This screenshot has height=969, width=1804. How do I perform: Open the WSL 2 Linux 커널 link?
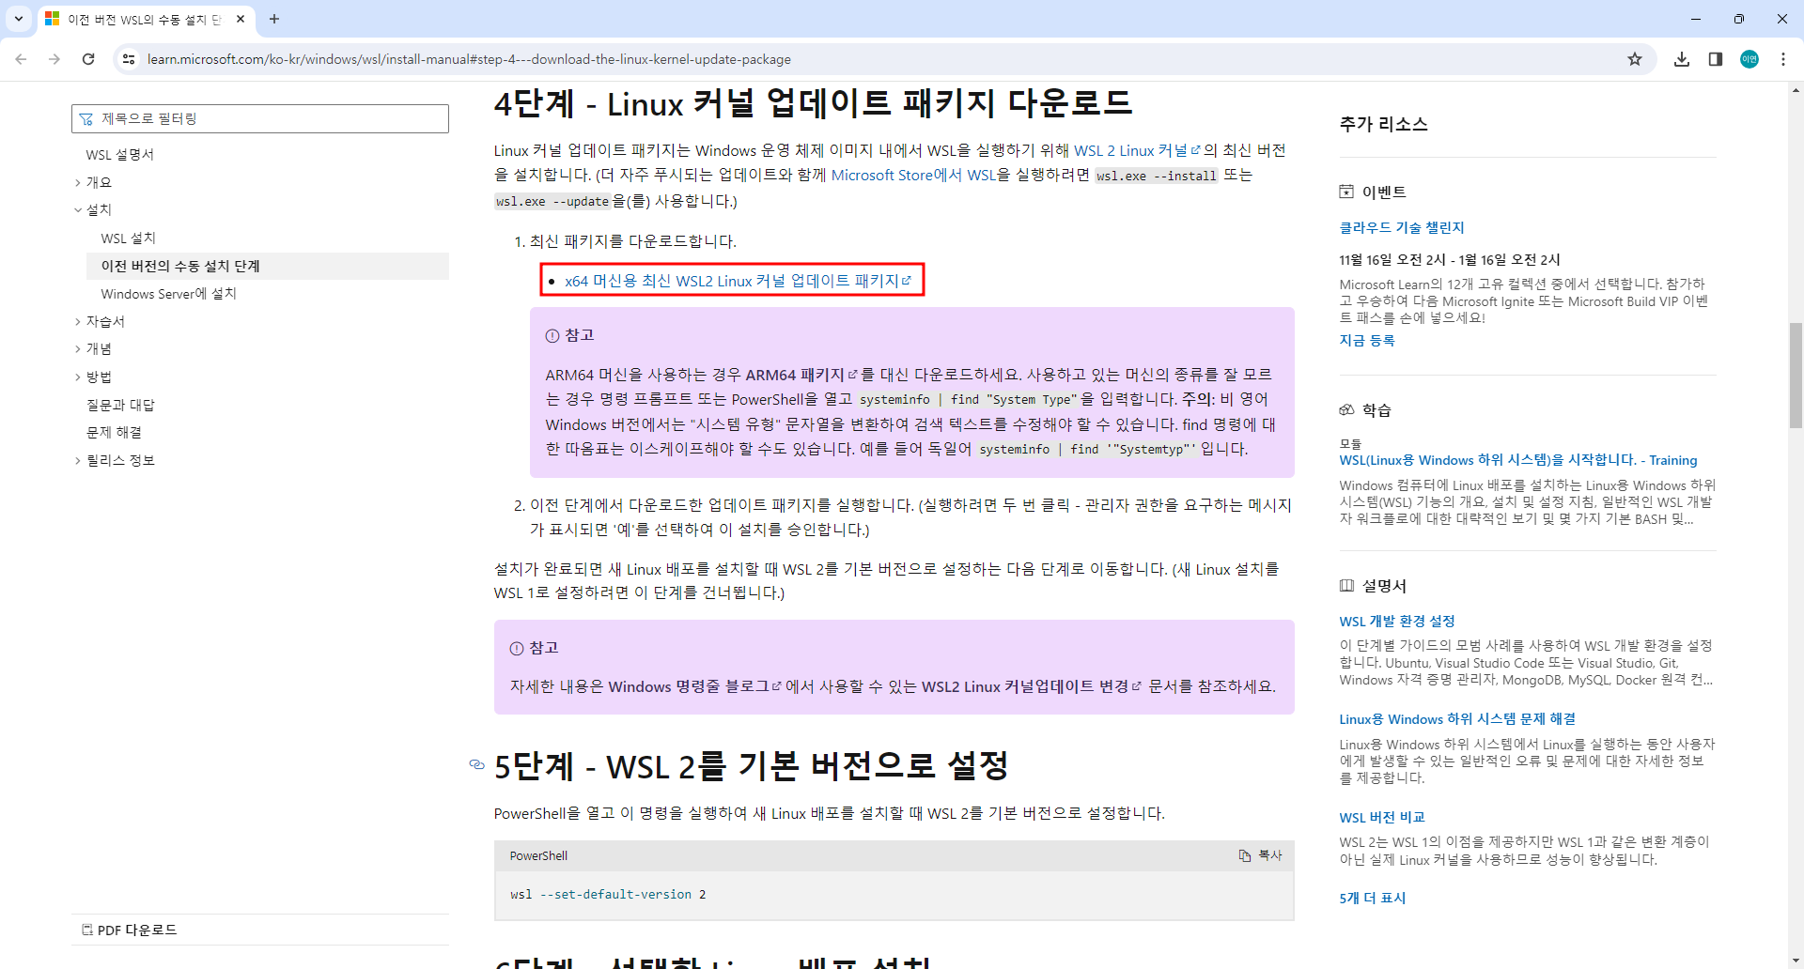pyautogui.click(x=1137, y=150)
